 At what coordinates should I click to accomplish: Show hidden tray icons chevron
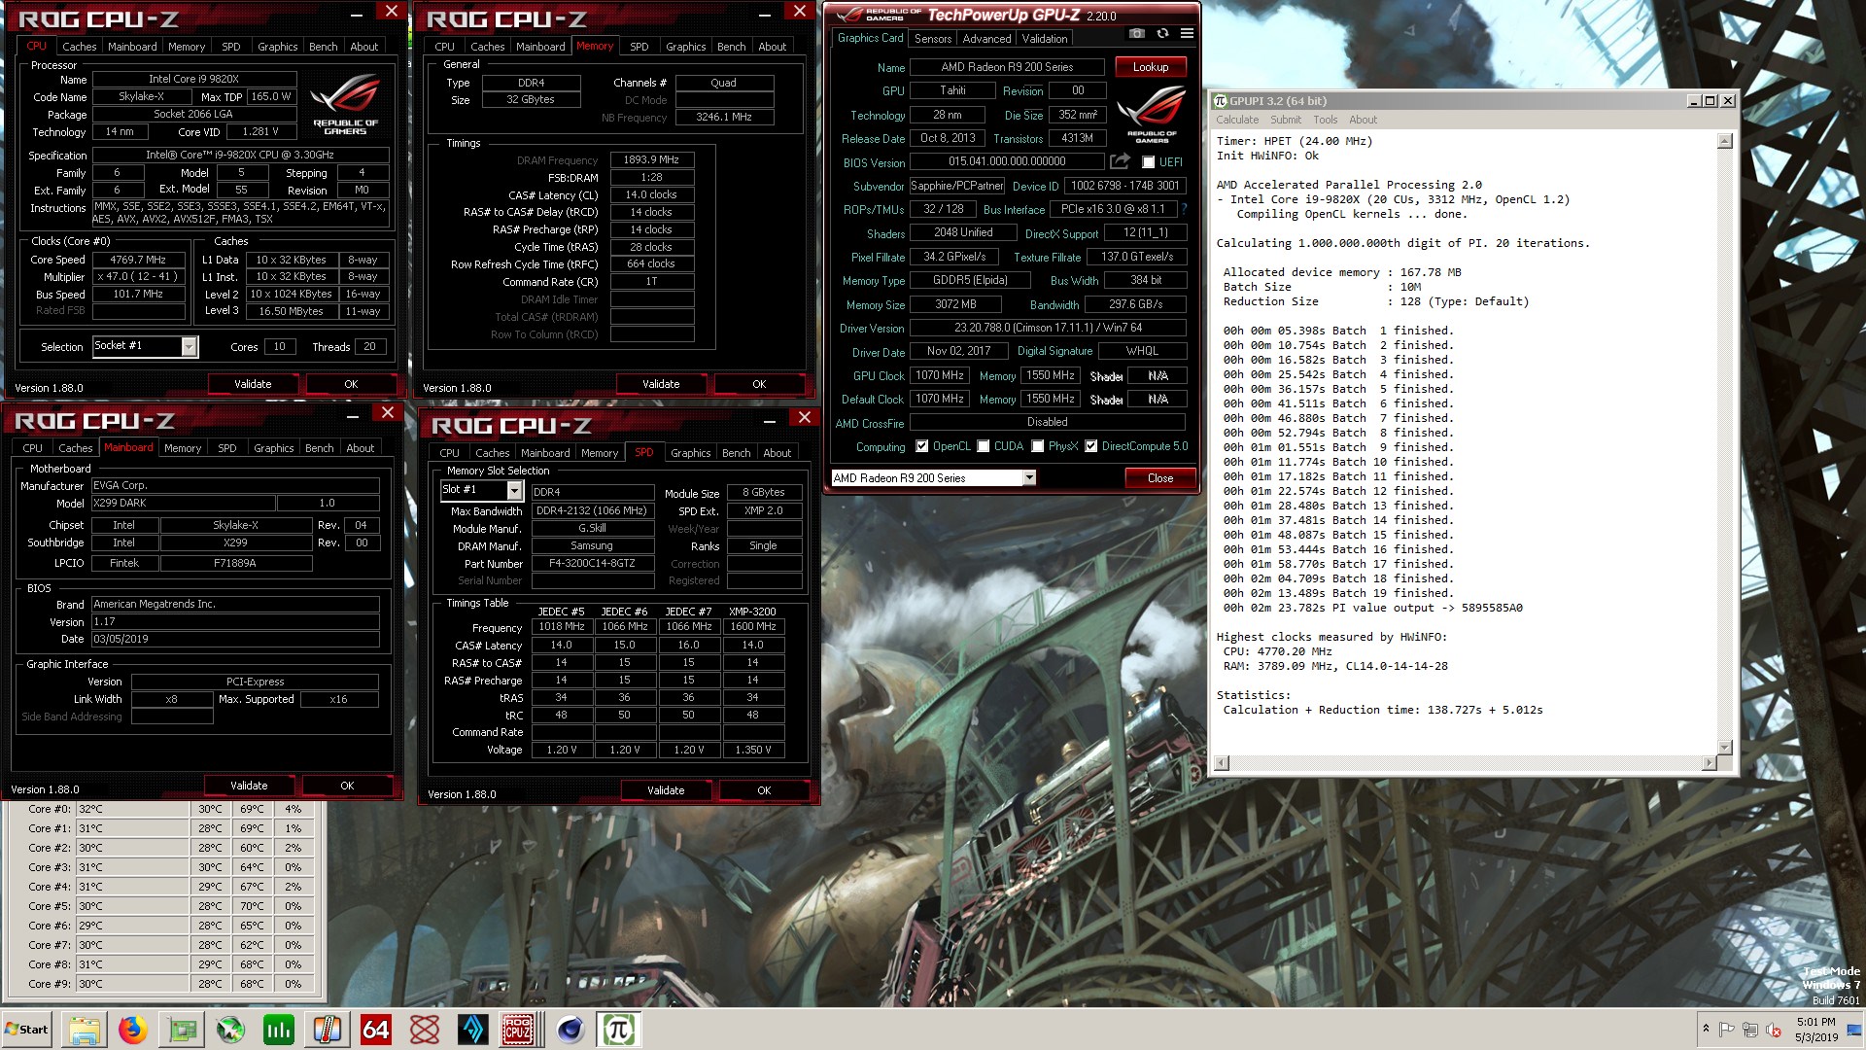pos(1706,1029)
